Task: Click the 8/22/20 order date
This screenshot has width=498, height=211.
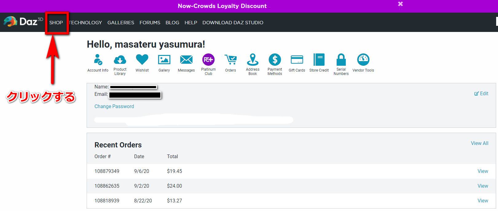Action: click(143, 201)
